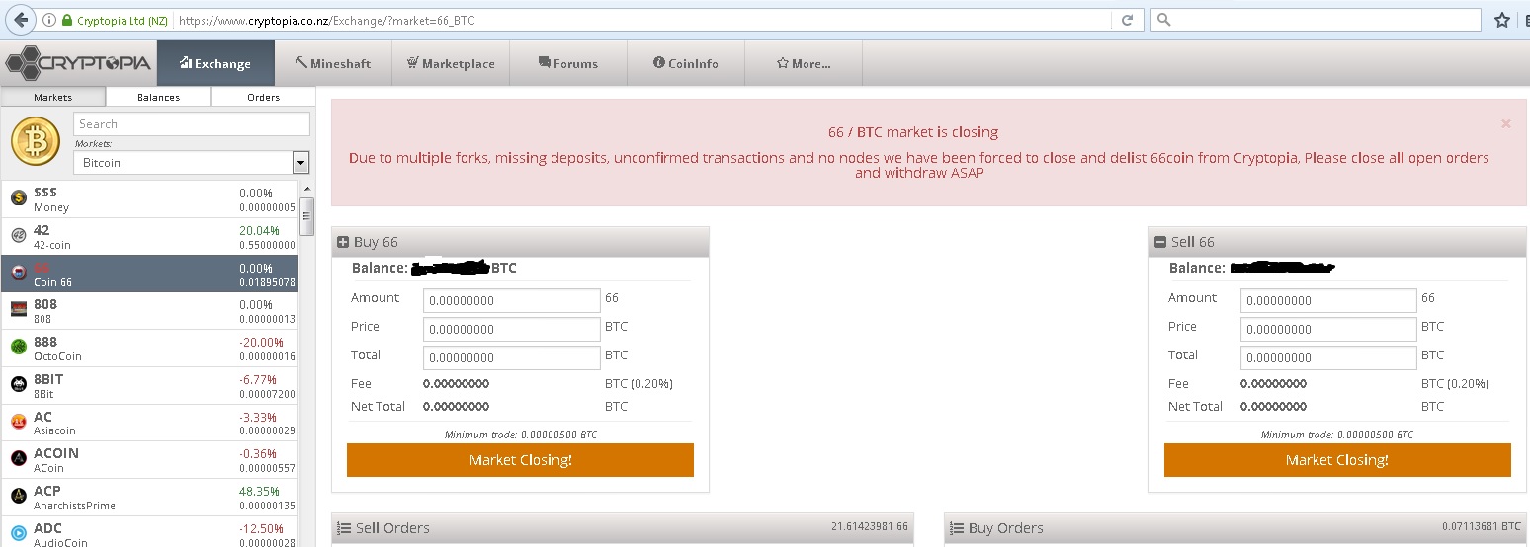
Task: Bookmark this page with the star icon
Action: tap(1502, 20)
